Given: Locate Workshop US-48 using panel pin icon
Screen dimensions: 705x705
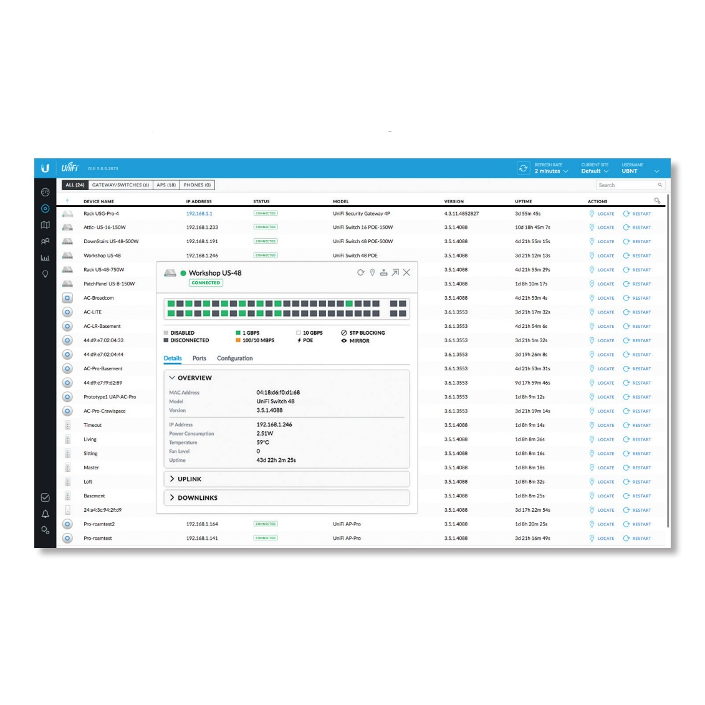Looking at the screenshot, I should point(372,272).
